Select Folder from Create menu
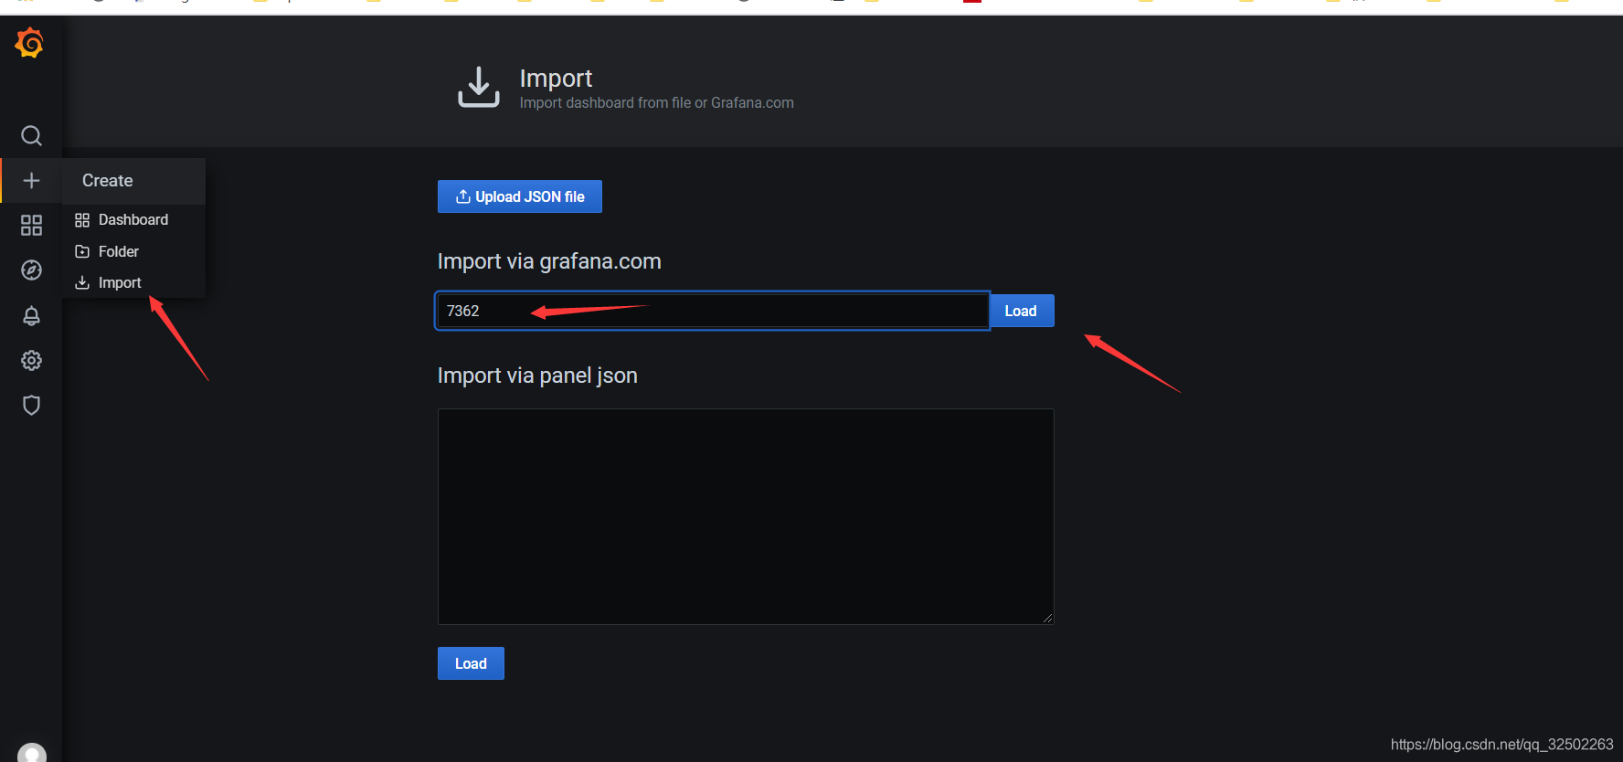1623x762 pixels. 133,251
